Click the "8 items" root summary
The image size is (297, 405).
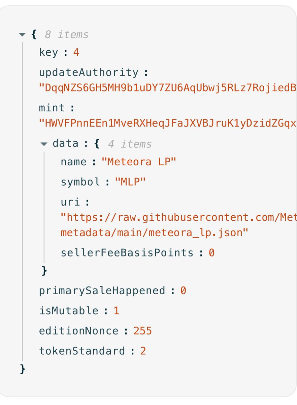(66, 34)
